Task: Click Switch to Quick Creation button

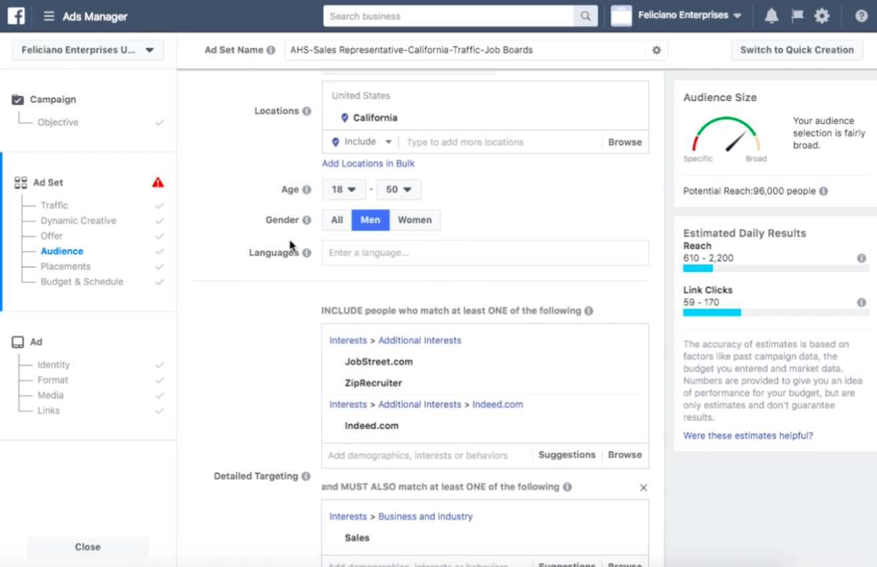Action: (x=797, y=50)
